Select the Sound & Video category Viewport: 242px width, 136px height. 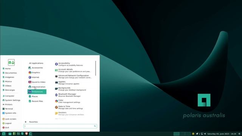(37, 82)
